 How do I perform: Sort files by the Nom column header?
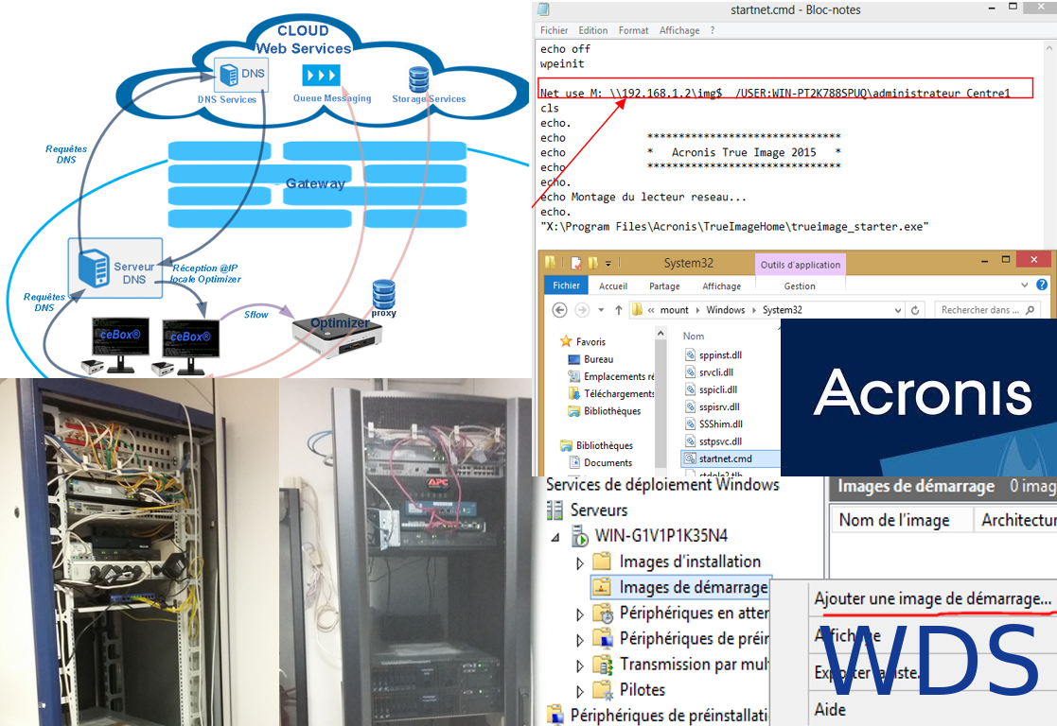coord(693,337)
